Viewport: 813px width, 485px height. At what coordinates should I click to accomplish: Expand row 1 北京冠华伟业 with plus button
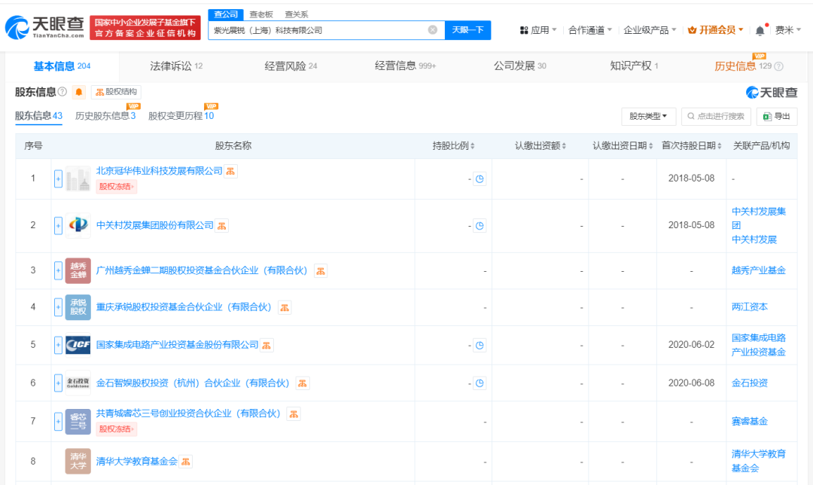coord(58,179)
